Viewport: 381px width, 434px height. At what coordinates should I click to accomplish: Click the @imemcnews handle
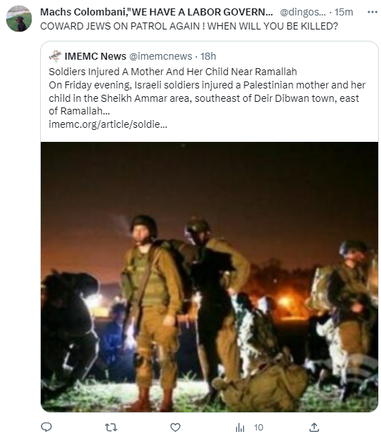point(161,56)
